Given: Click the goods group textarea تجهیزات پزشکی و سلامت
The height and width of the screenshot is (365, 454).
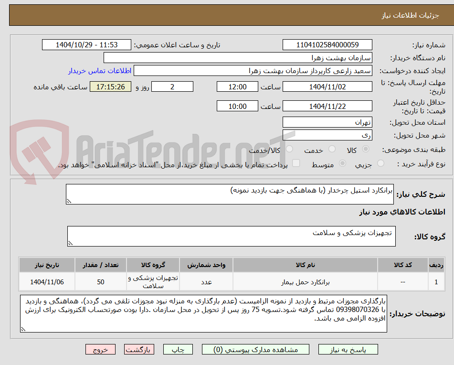Looking at the screenshot, I should point(232,236).
